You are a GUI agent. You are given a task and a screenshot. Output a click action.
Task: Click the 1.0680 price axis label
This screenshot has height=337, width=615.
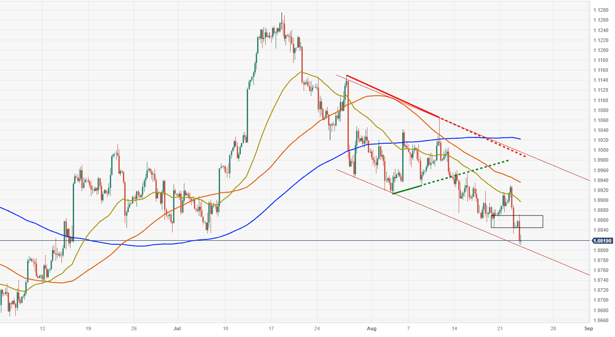pyautogui.click(x=601, y=310)
